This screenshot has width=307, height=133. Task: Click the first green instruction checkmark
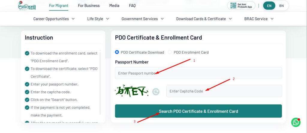27,53
